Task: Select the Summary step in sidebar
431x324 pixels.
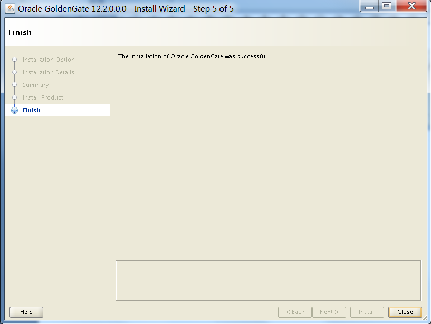Action: (x=36, y=85)
